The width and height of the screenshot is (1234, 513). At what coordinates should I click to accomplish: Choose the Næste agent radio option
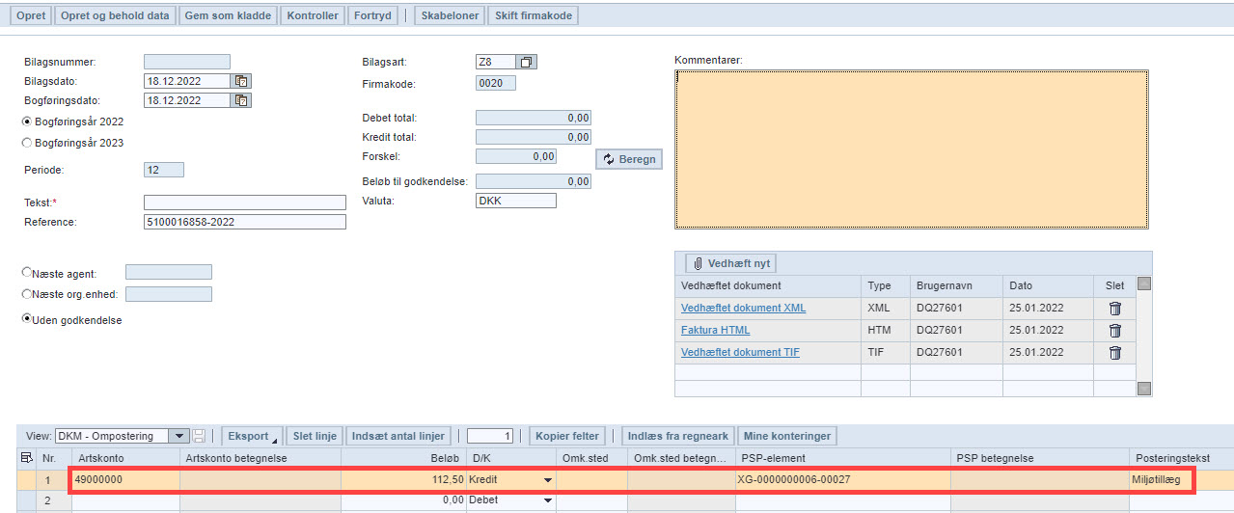click(27, 273)
